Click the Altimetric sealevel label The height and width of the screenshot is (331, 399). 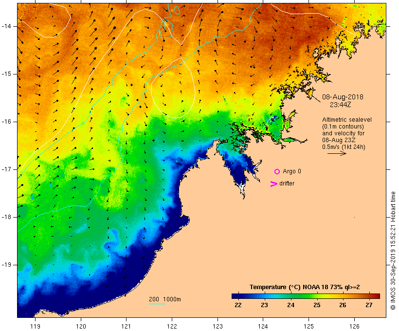point(347,120)
